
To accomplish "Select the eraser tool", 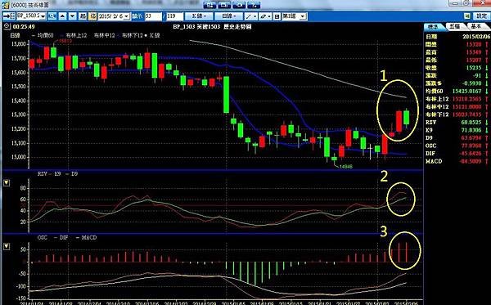I will click(x=265, y=16).
